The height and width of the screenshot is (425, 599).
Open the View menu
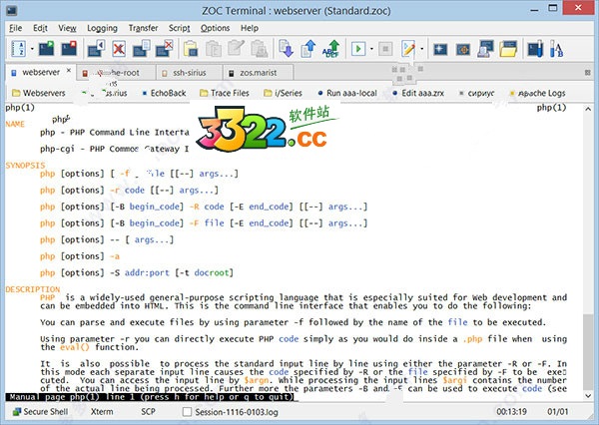67,28
